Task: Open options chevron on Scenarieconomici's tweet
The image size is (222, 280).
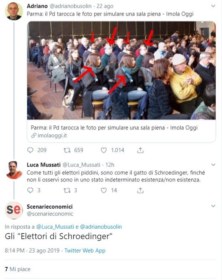Action: point(213,206)
